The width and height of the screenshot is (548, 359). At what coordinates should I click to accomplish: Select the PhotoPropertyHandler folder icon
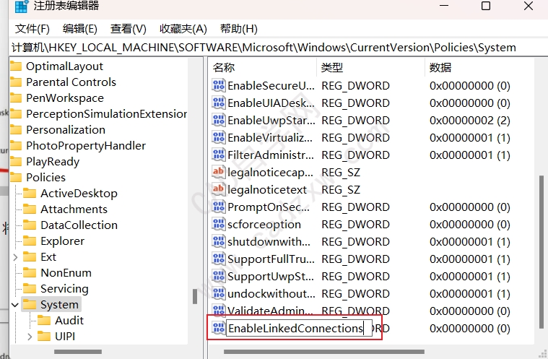[x=16, y=146]
